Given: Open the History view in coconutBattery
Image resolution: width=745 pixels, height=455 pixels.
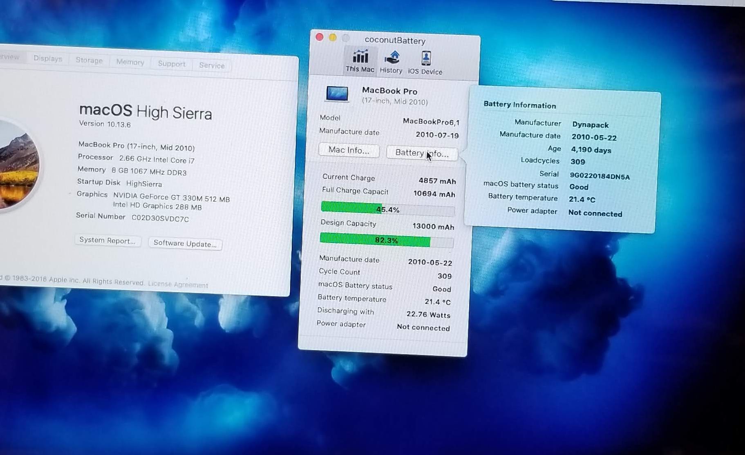Looking at the screenshot, I should click(x=391, y=62).
